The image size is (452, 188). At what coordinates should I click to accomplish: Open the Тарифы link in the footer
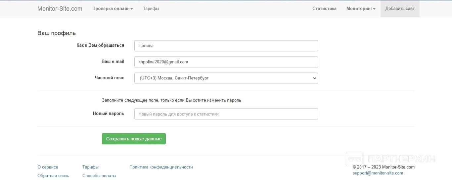pos(90,167)
